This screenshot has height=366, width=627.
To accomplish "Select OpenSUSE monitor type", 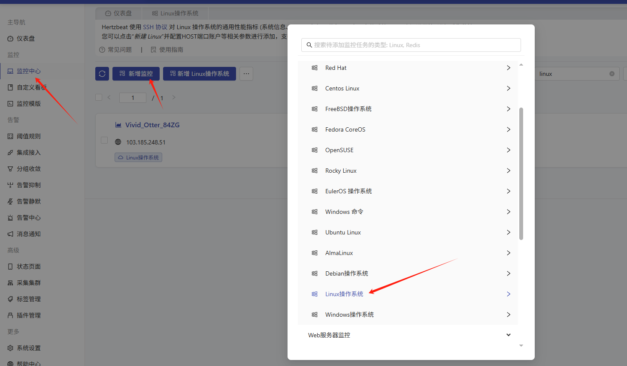I will click(x=408, y=150).
